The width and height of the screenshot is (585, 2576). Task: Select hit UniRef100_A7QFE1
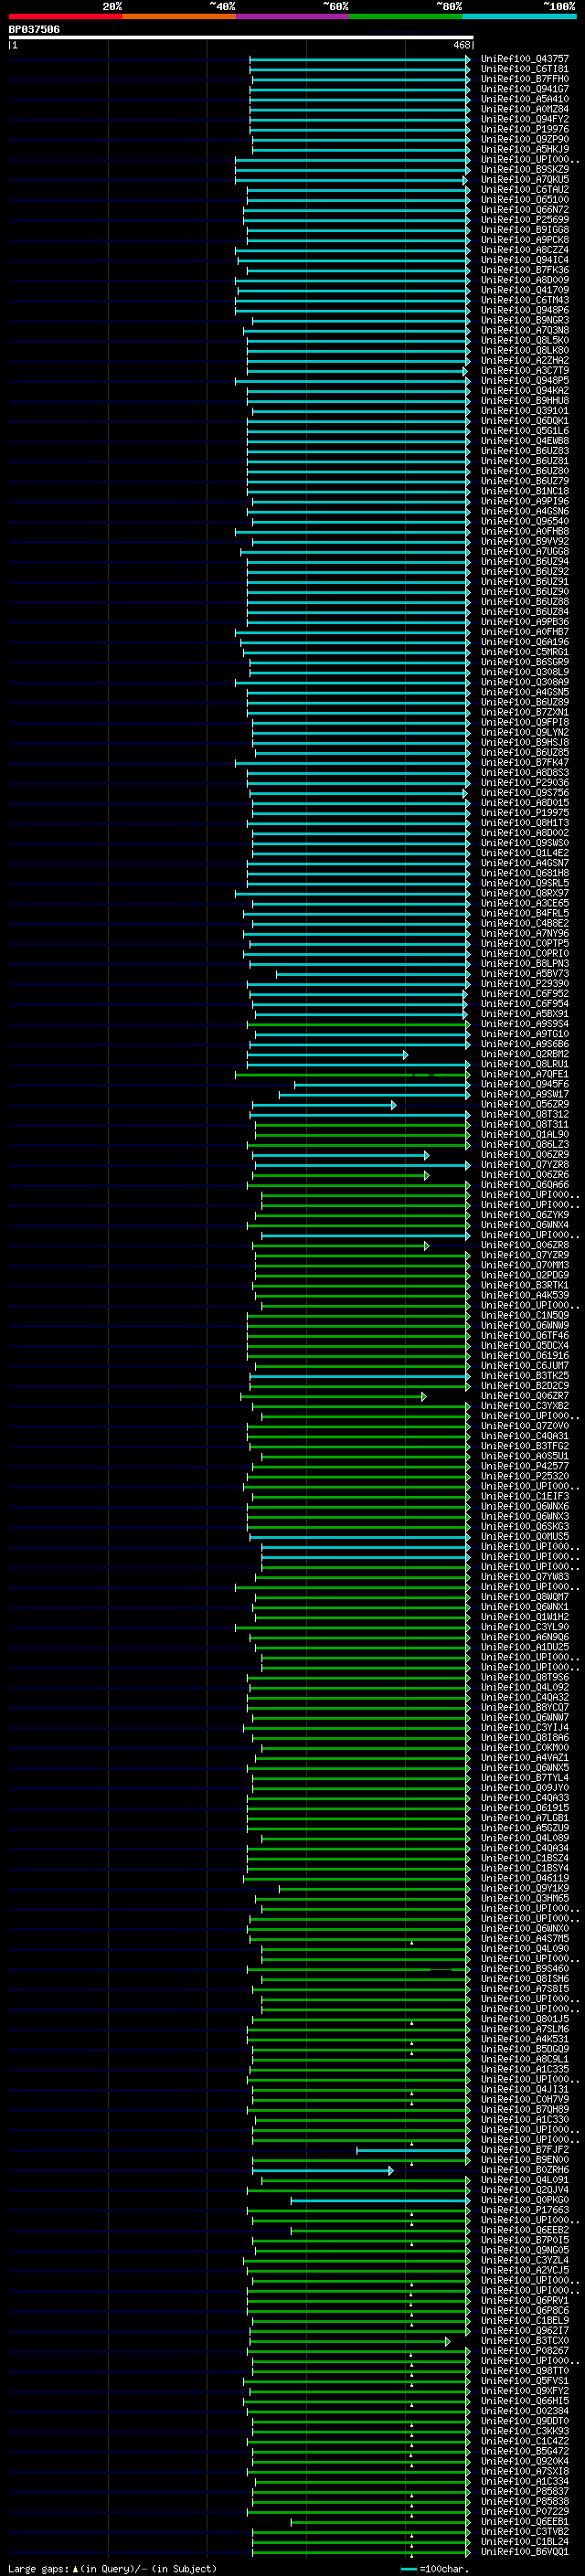click(524, 1074)
